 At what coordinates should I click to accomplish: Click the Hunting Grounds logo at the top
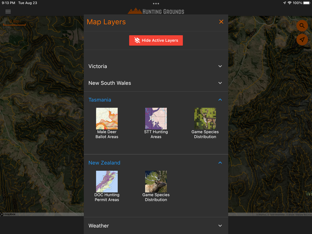click(x=156, y=10)
